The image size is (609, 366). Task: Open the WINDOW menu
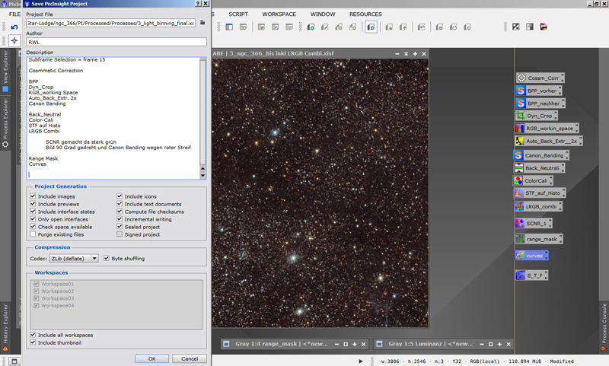[322, 14]
